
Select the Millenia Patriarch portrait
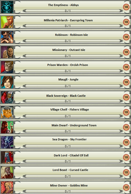tap(7, 22)
